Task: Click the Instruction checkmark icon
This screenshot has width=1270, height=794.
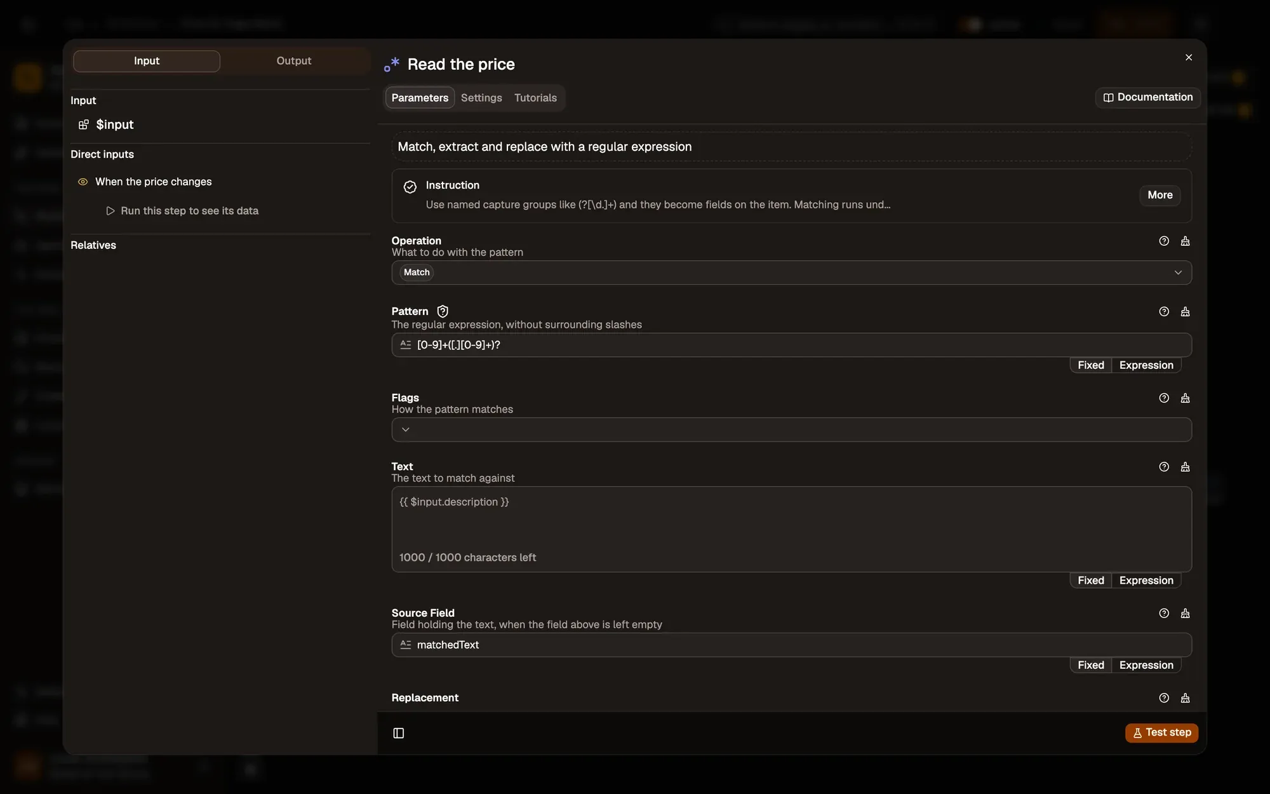Action: click(410, 187)
